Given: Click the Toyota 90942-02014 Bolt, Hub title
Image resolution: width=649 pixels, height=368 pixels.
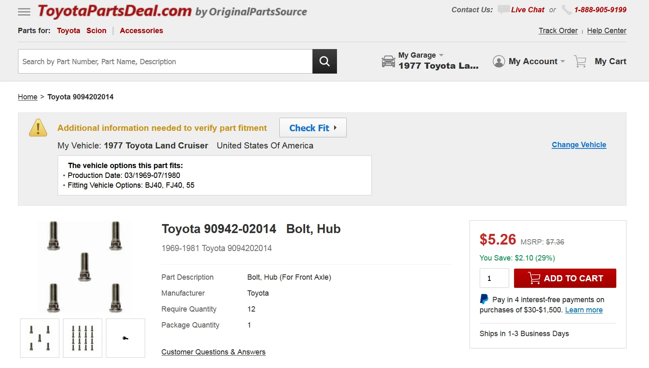Looking at the screenshot, I should pyautogui.click(x=251, y=229).
